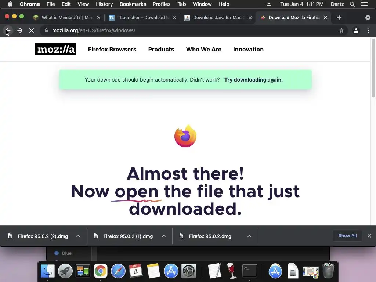Image resolution: width=376 pixels, height=282 pixels.
Task: Open a new tab with plus button
Action: (339, 18)
